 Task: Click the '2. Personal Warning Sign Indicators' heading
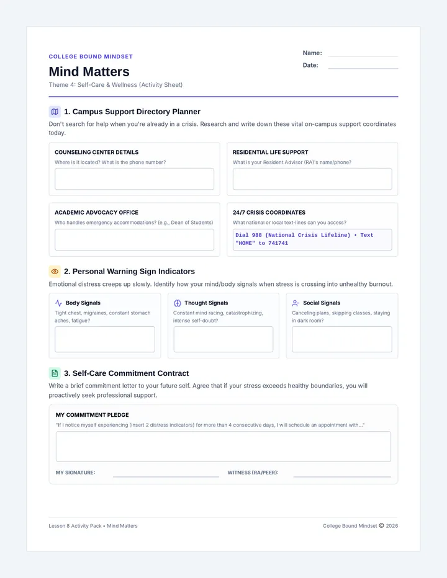pos(129,272)
